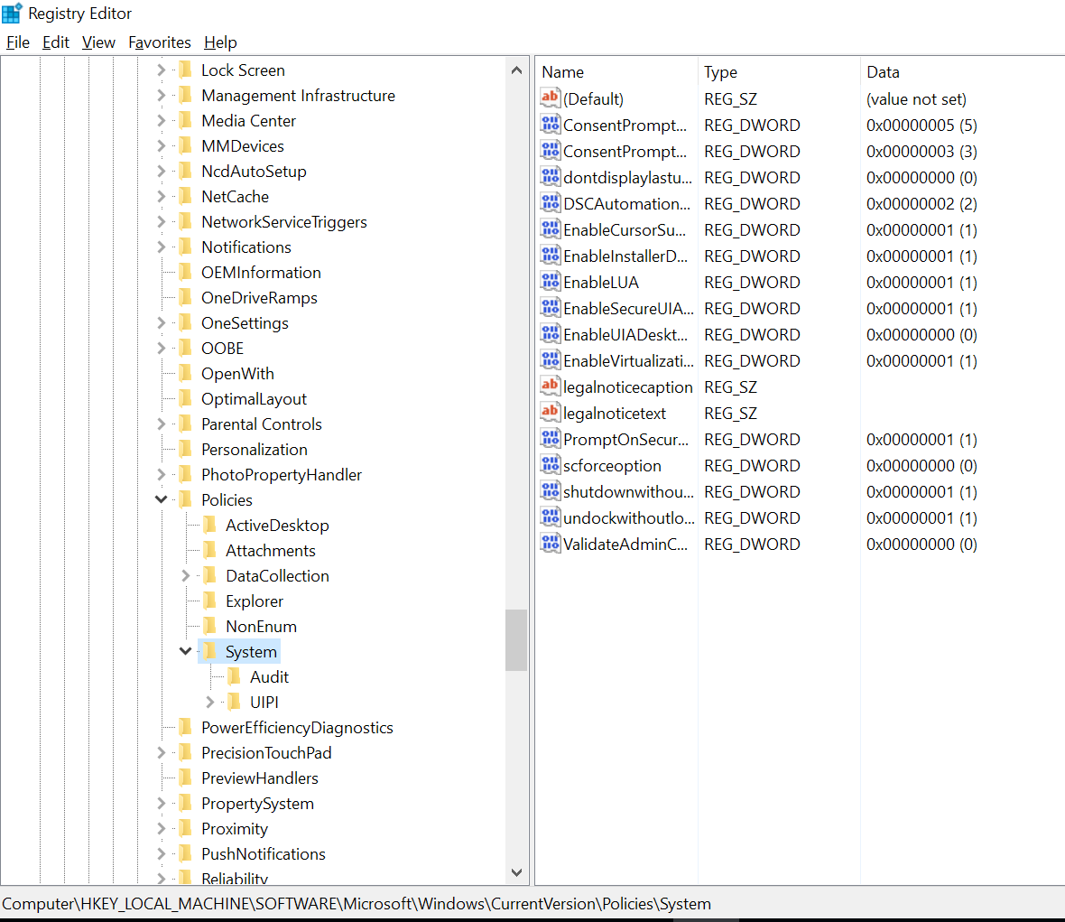This screenshot has height=922, width=1065.
Task: Click the folder icon of the DataCollection key
Action: [210, 575]
